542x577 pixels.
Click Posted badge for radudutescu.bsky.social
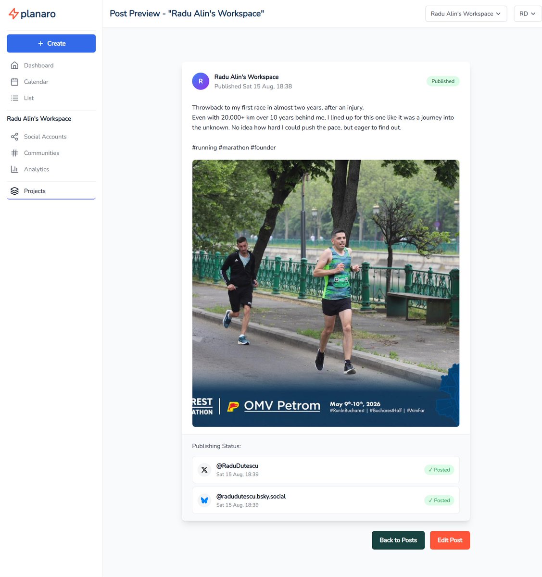pyautogui.click(x=439, y=500)
